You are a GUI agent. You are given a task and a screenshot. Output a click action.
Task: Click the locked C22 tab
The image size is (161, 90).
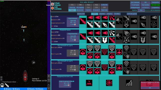tap(104, 7)
